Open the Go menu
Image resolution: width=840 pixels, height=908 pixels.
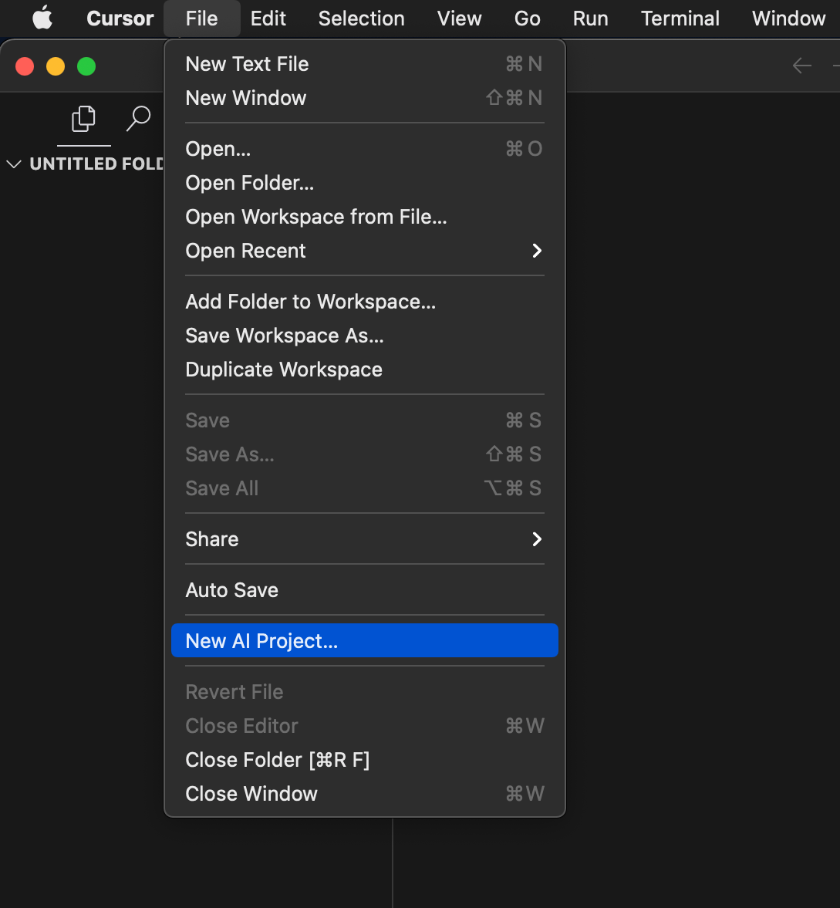coord(527,19)
